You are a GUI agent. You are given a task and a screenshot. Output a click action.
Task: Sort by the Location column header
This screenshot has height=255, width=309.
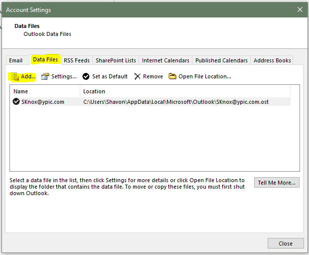tap(185, 91)
